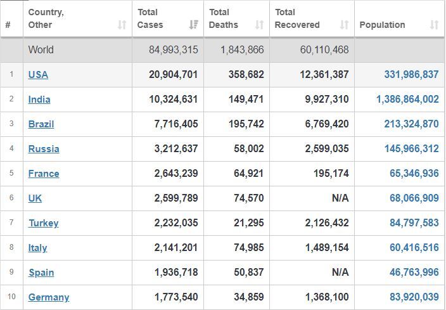Select Germany total recovered 1,368,100
The image size is (446, 310).
[x=327, y=297]
